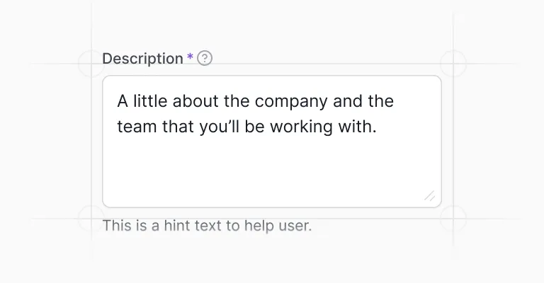This screenshot has width=544, height=283.
Task: Click the hint text below the field
Action: click(x=207, y=226)
